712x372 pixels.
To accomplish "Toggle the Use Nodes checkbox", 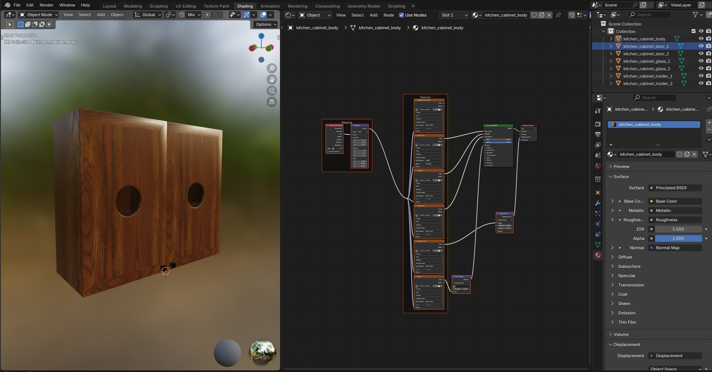I will click(401, 15).
